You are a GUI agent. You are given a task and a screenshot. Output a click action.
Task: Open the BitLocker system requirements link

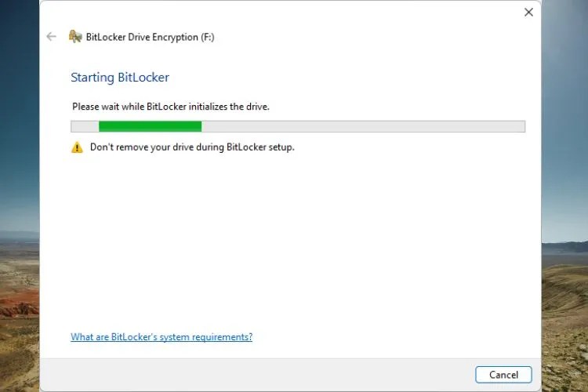point(162,337)
